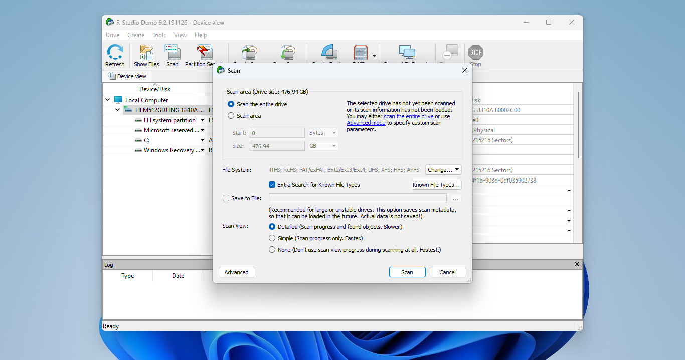Open the File System Change dropdown

pyautogui.click(x=443, y=170)
